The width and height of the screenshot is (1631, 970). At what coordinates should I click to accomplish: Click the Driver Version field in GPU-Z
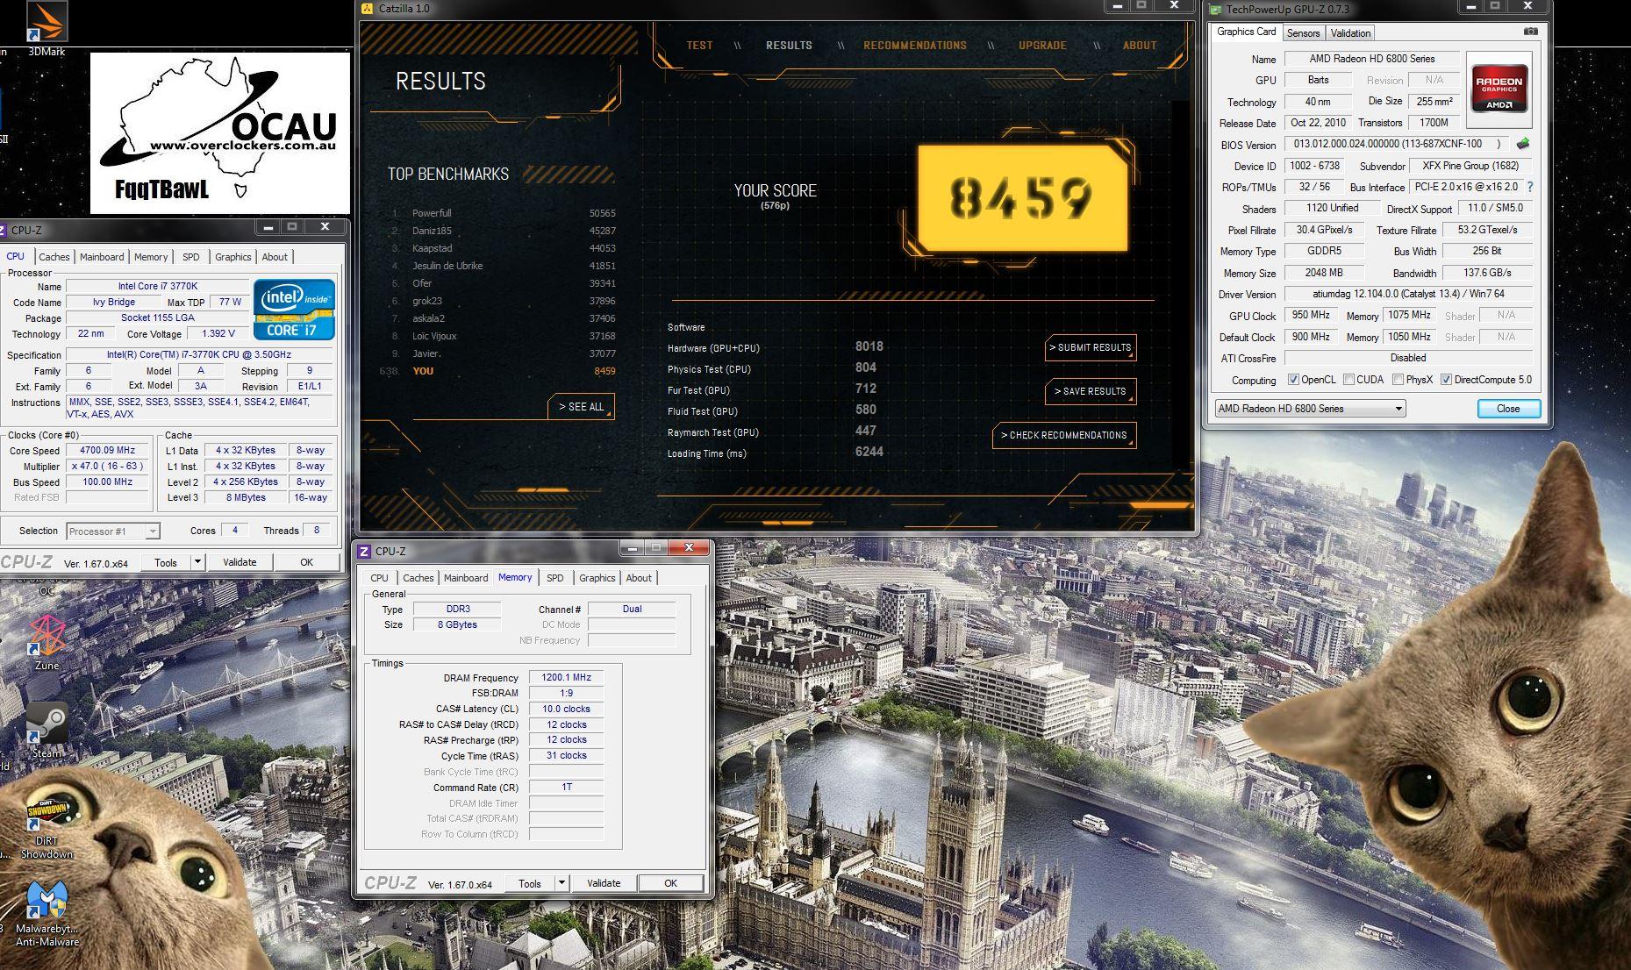pos(1407,294)
